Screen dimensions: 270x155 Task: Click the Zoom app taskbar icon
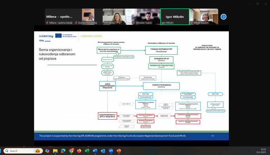pos(111,151)
